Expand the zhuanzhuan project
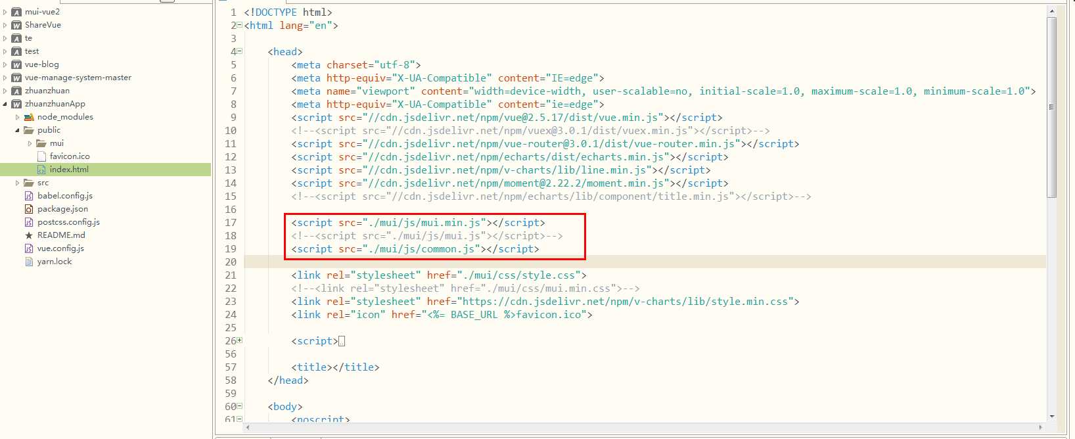Viewport: 1075px width, 439px height. (x=5, y=91)
